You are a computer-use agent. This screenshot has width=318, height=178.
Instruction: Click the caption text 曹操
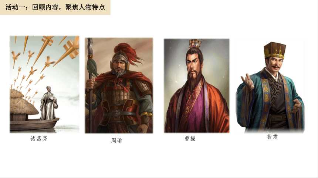[x=190, y=139]
